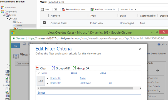Open the View selector showing All Active Views
Viewport: 168px width, 100px height.
click(108, 2)
